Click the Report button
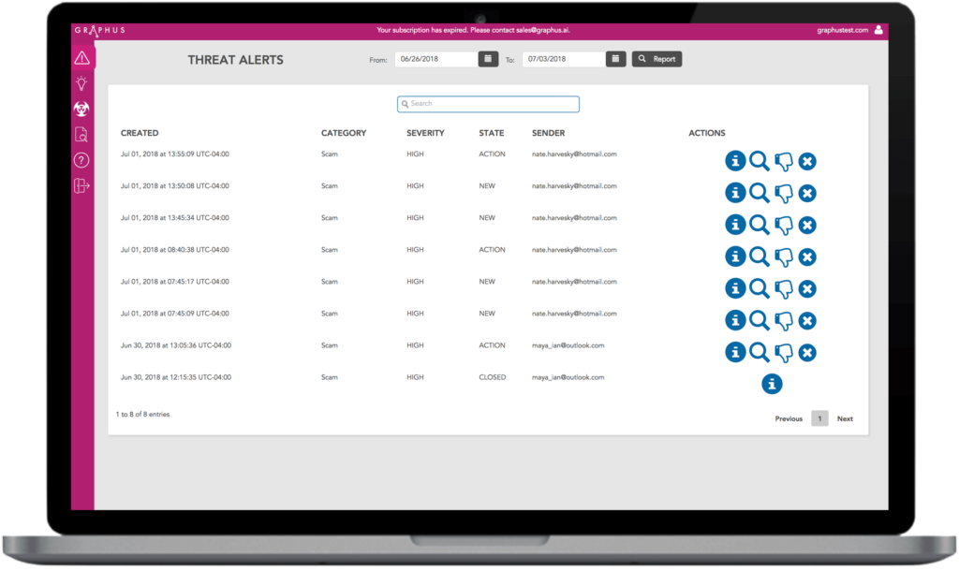 click(x=657, y=59)
